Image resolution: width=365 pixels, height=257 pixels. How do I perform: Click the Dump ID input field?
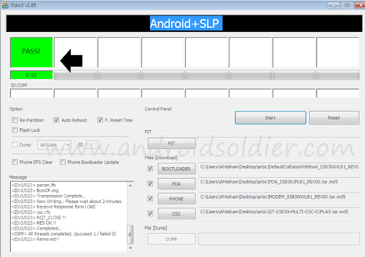pos(92,145)
